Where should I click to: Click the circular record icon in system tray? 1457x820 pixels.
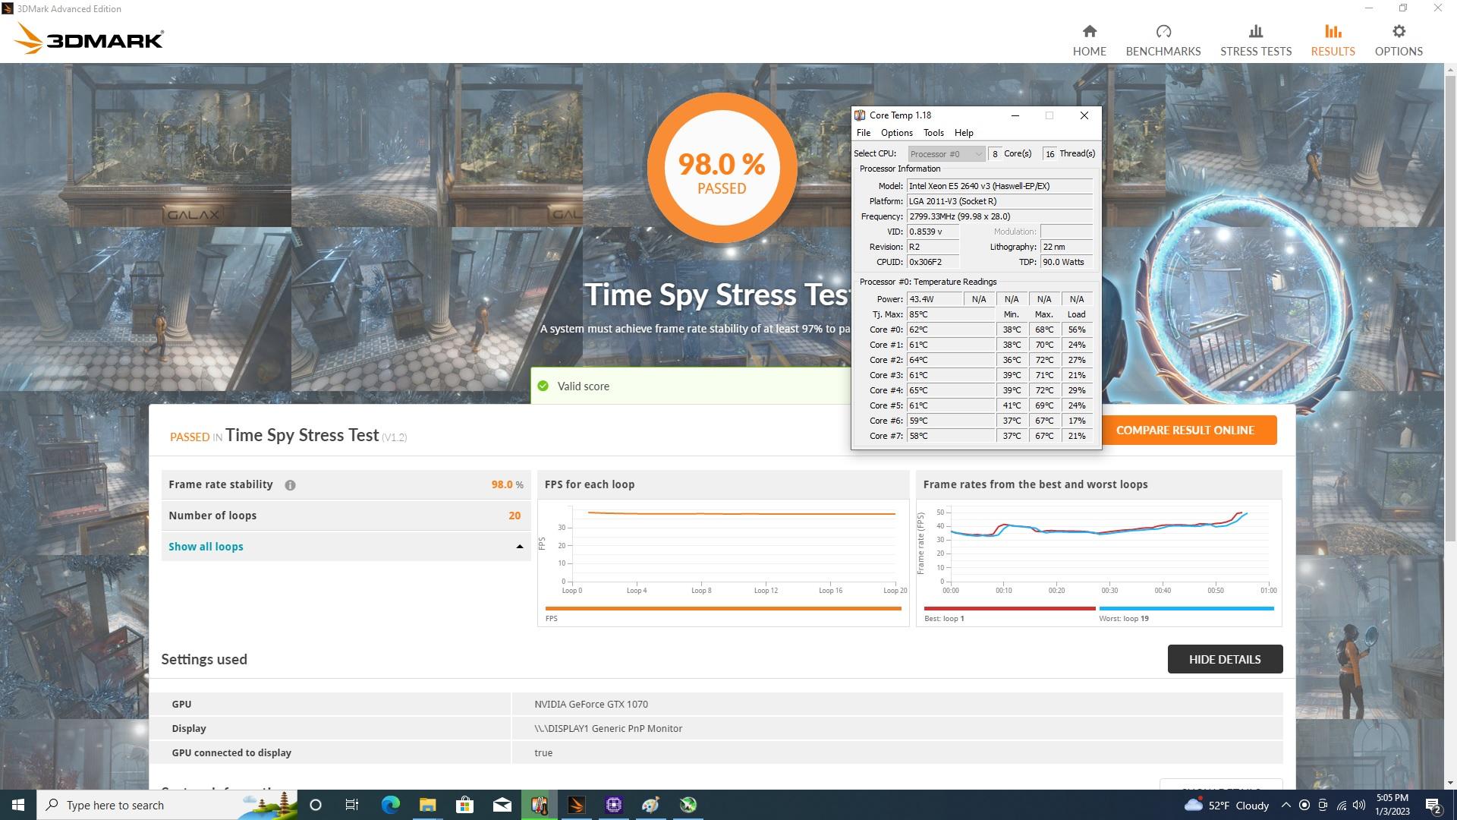point(1304,805)
